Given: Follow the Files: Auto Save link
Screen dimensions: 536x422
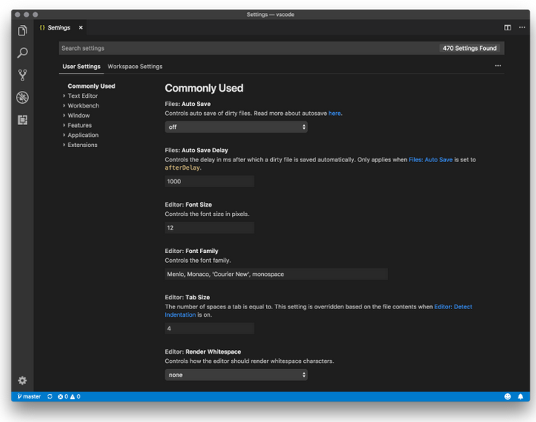Looking at the screenshot, I should pos(431,160).
